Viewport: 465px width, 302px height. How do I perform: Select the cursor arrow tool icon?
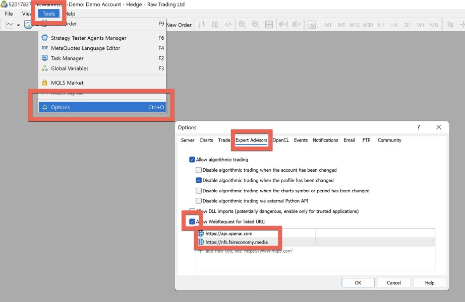point(450,25)
